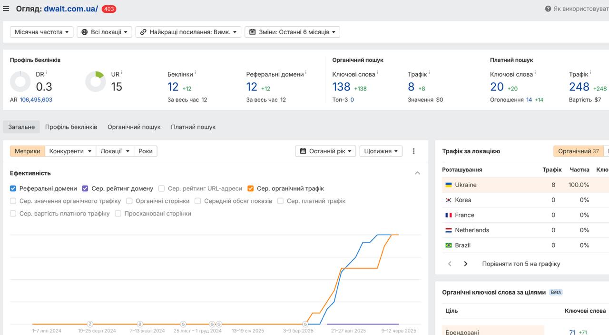This screenshot has height=335, width=609.
Task: Select Роки chart mode
Action: tap(146, 151)
